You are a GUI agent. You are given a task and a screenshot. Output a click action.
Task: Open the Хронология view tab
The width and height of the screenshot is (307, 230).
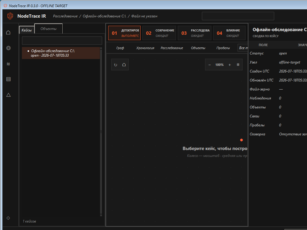point(145,48)
